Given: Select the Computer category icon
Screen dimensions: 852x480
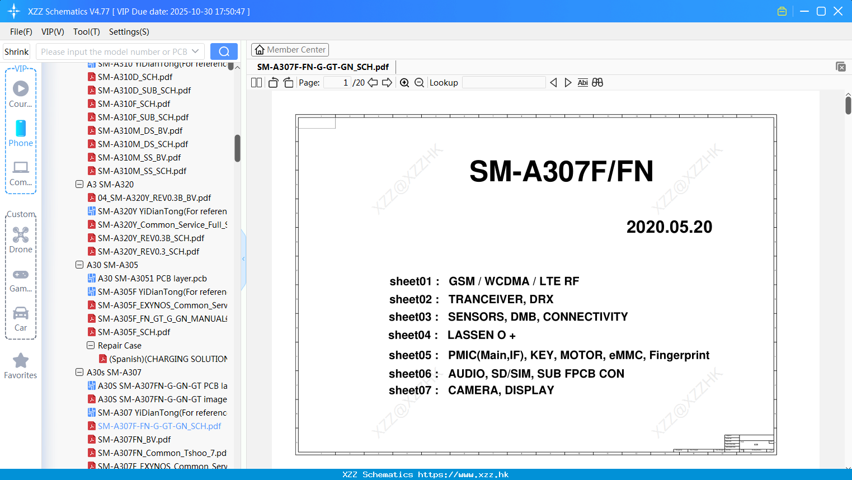Looking at the screenshot, I should pos(21,173).
